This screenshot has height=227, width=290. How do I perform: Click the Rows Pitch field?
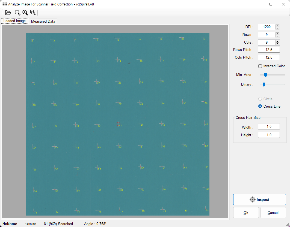[x=269, y=50]
